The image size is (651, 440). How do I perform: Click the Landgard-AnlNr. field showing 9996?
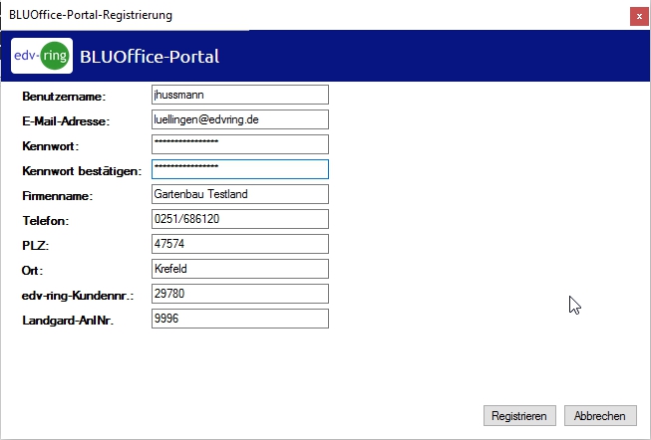239,319
